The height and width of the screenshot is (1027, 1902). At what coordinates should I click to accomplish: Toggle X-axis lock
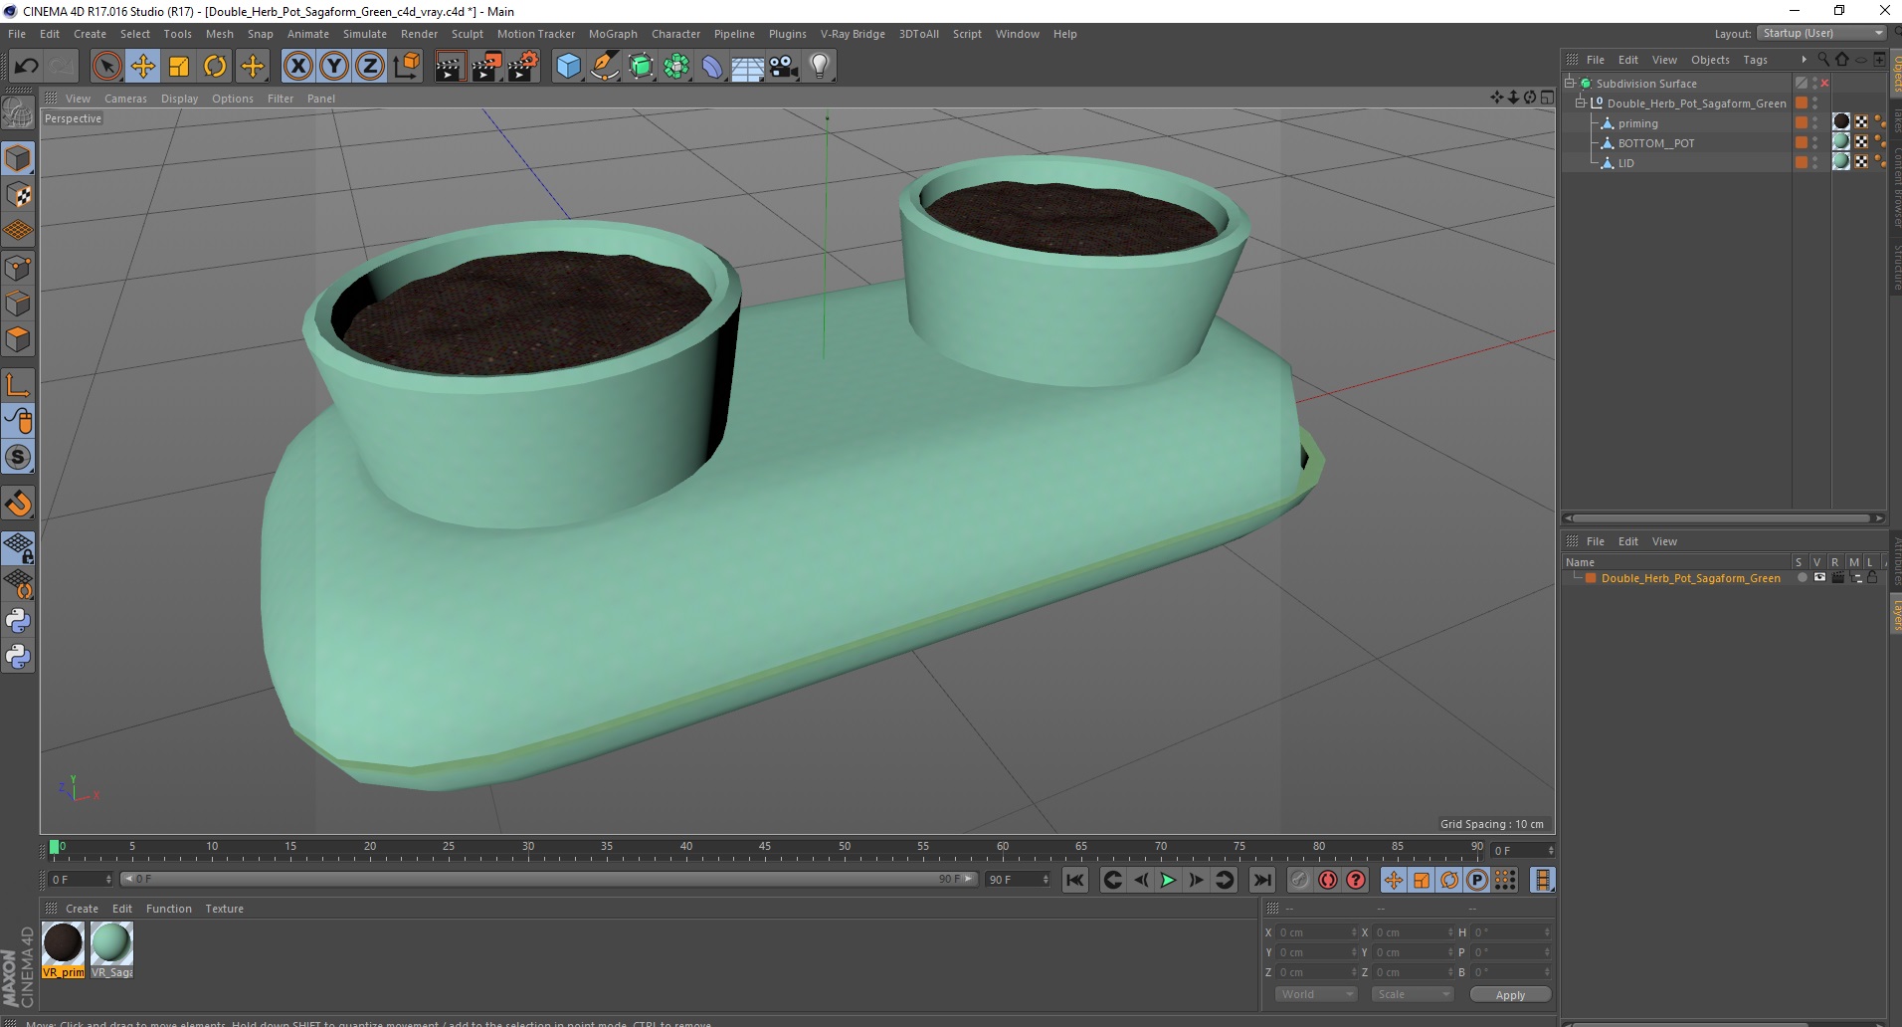coord(297,67)
